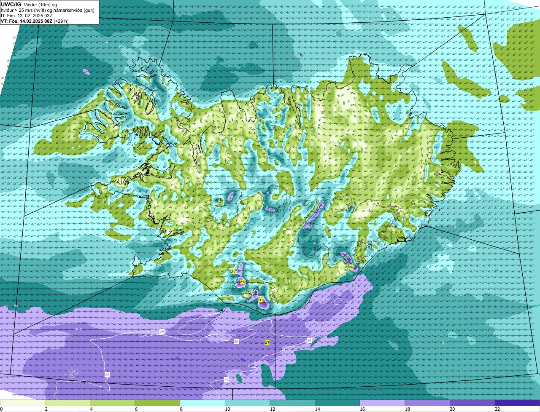Click the legend tick label 0
Viewport: 540px width, 412px height.
tap(1, 409)
